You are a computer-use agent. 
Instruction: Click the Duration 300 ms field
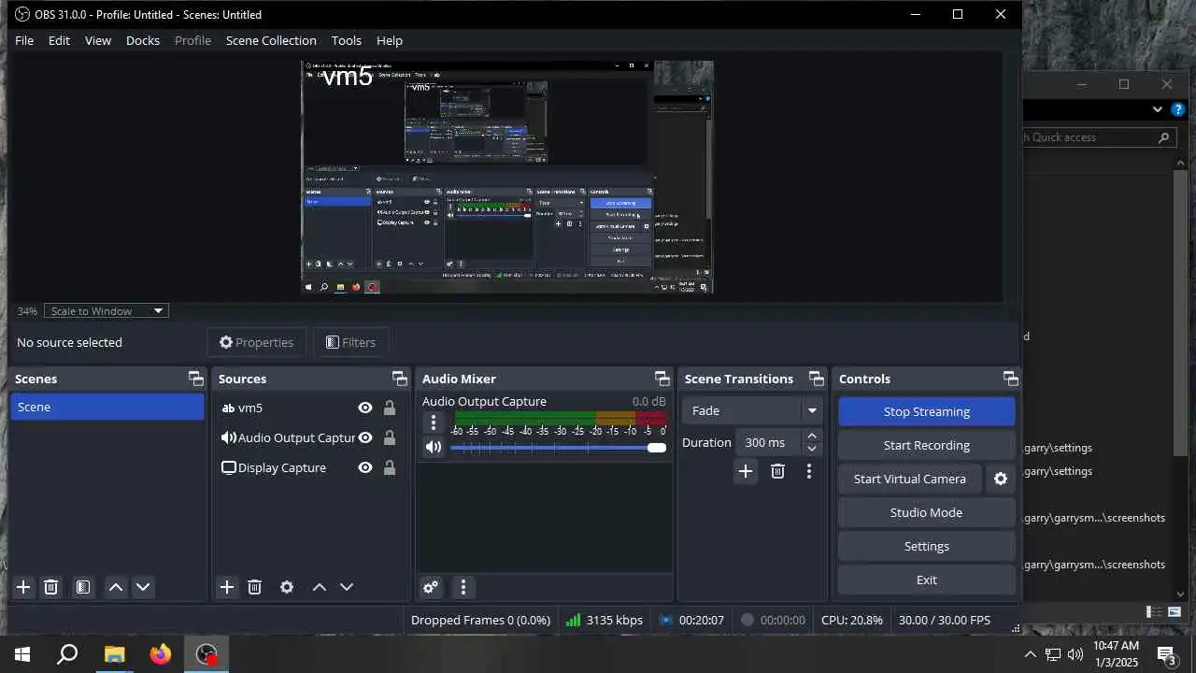(x=768, y=442)
